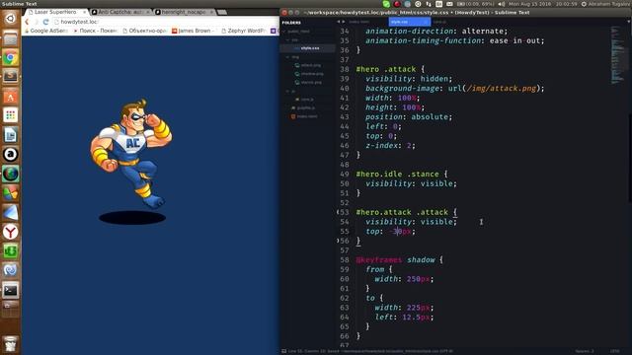The height and width of the screenshot is (355, 632).
Task: Collapse the img folder in sidebar
Action: coord(287,57)
